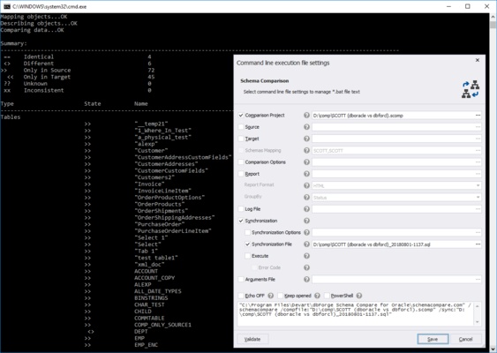Image resolution: width=497 pixels, height=353 pixels.
Task: Click help icon next to Synchronization File
Action: [306, 244]
